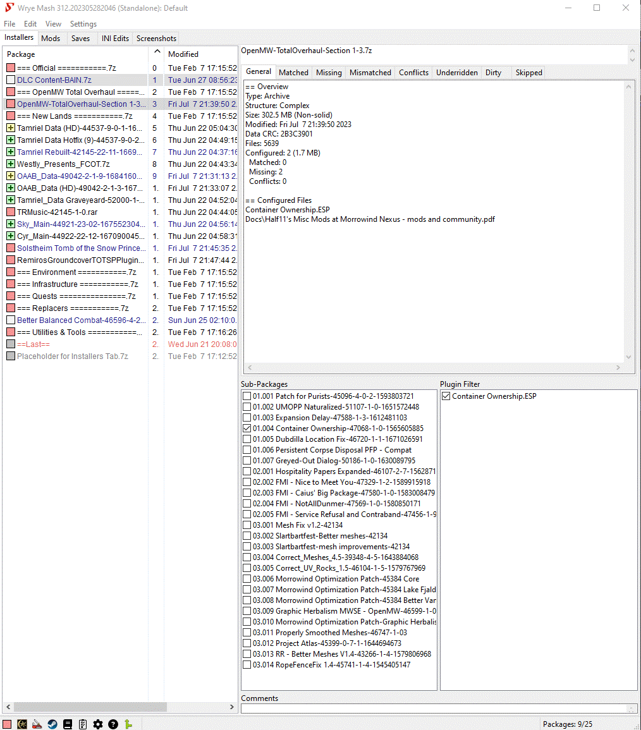Open the Screenshots tab
The height and width of the screenshot is (730, 641).
(156, 38)
